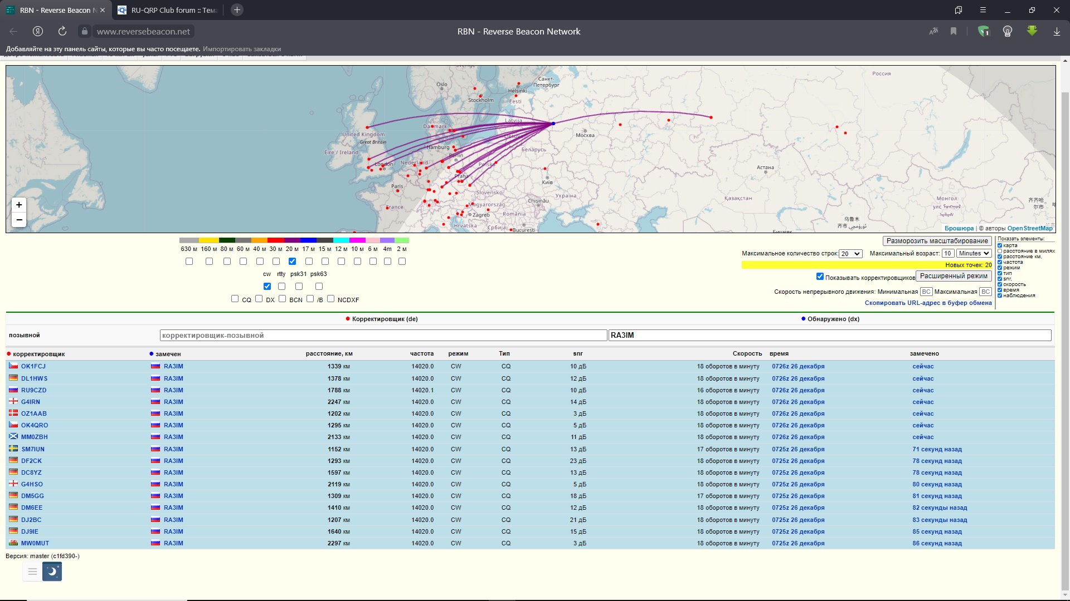
Task: Zoom out on the map
Action: (19, 220)
